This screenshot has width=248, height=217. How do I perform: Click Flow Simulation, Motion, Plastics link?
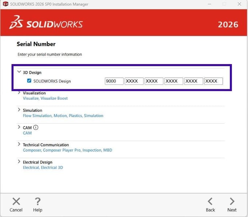63,116
